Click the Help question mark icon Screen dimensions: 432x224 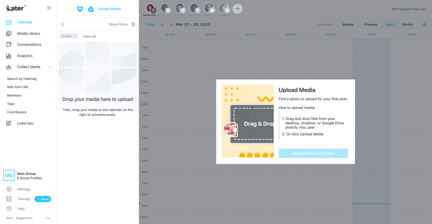[x=9, y=209]
